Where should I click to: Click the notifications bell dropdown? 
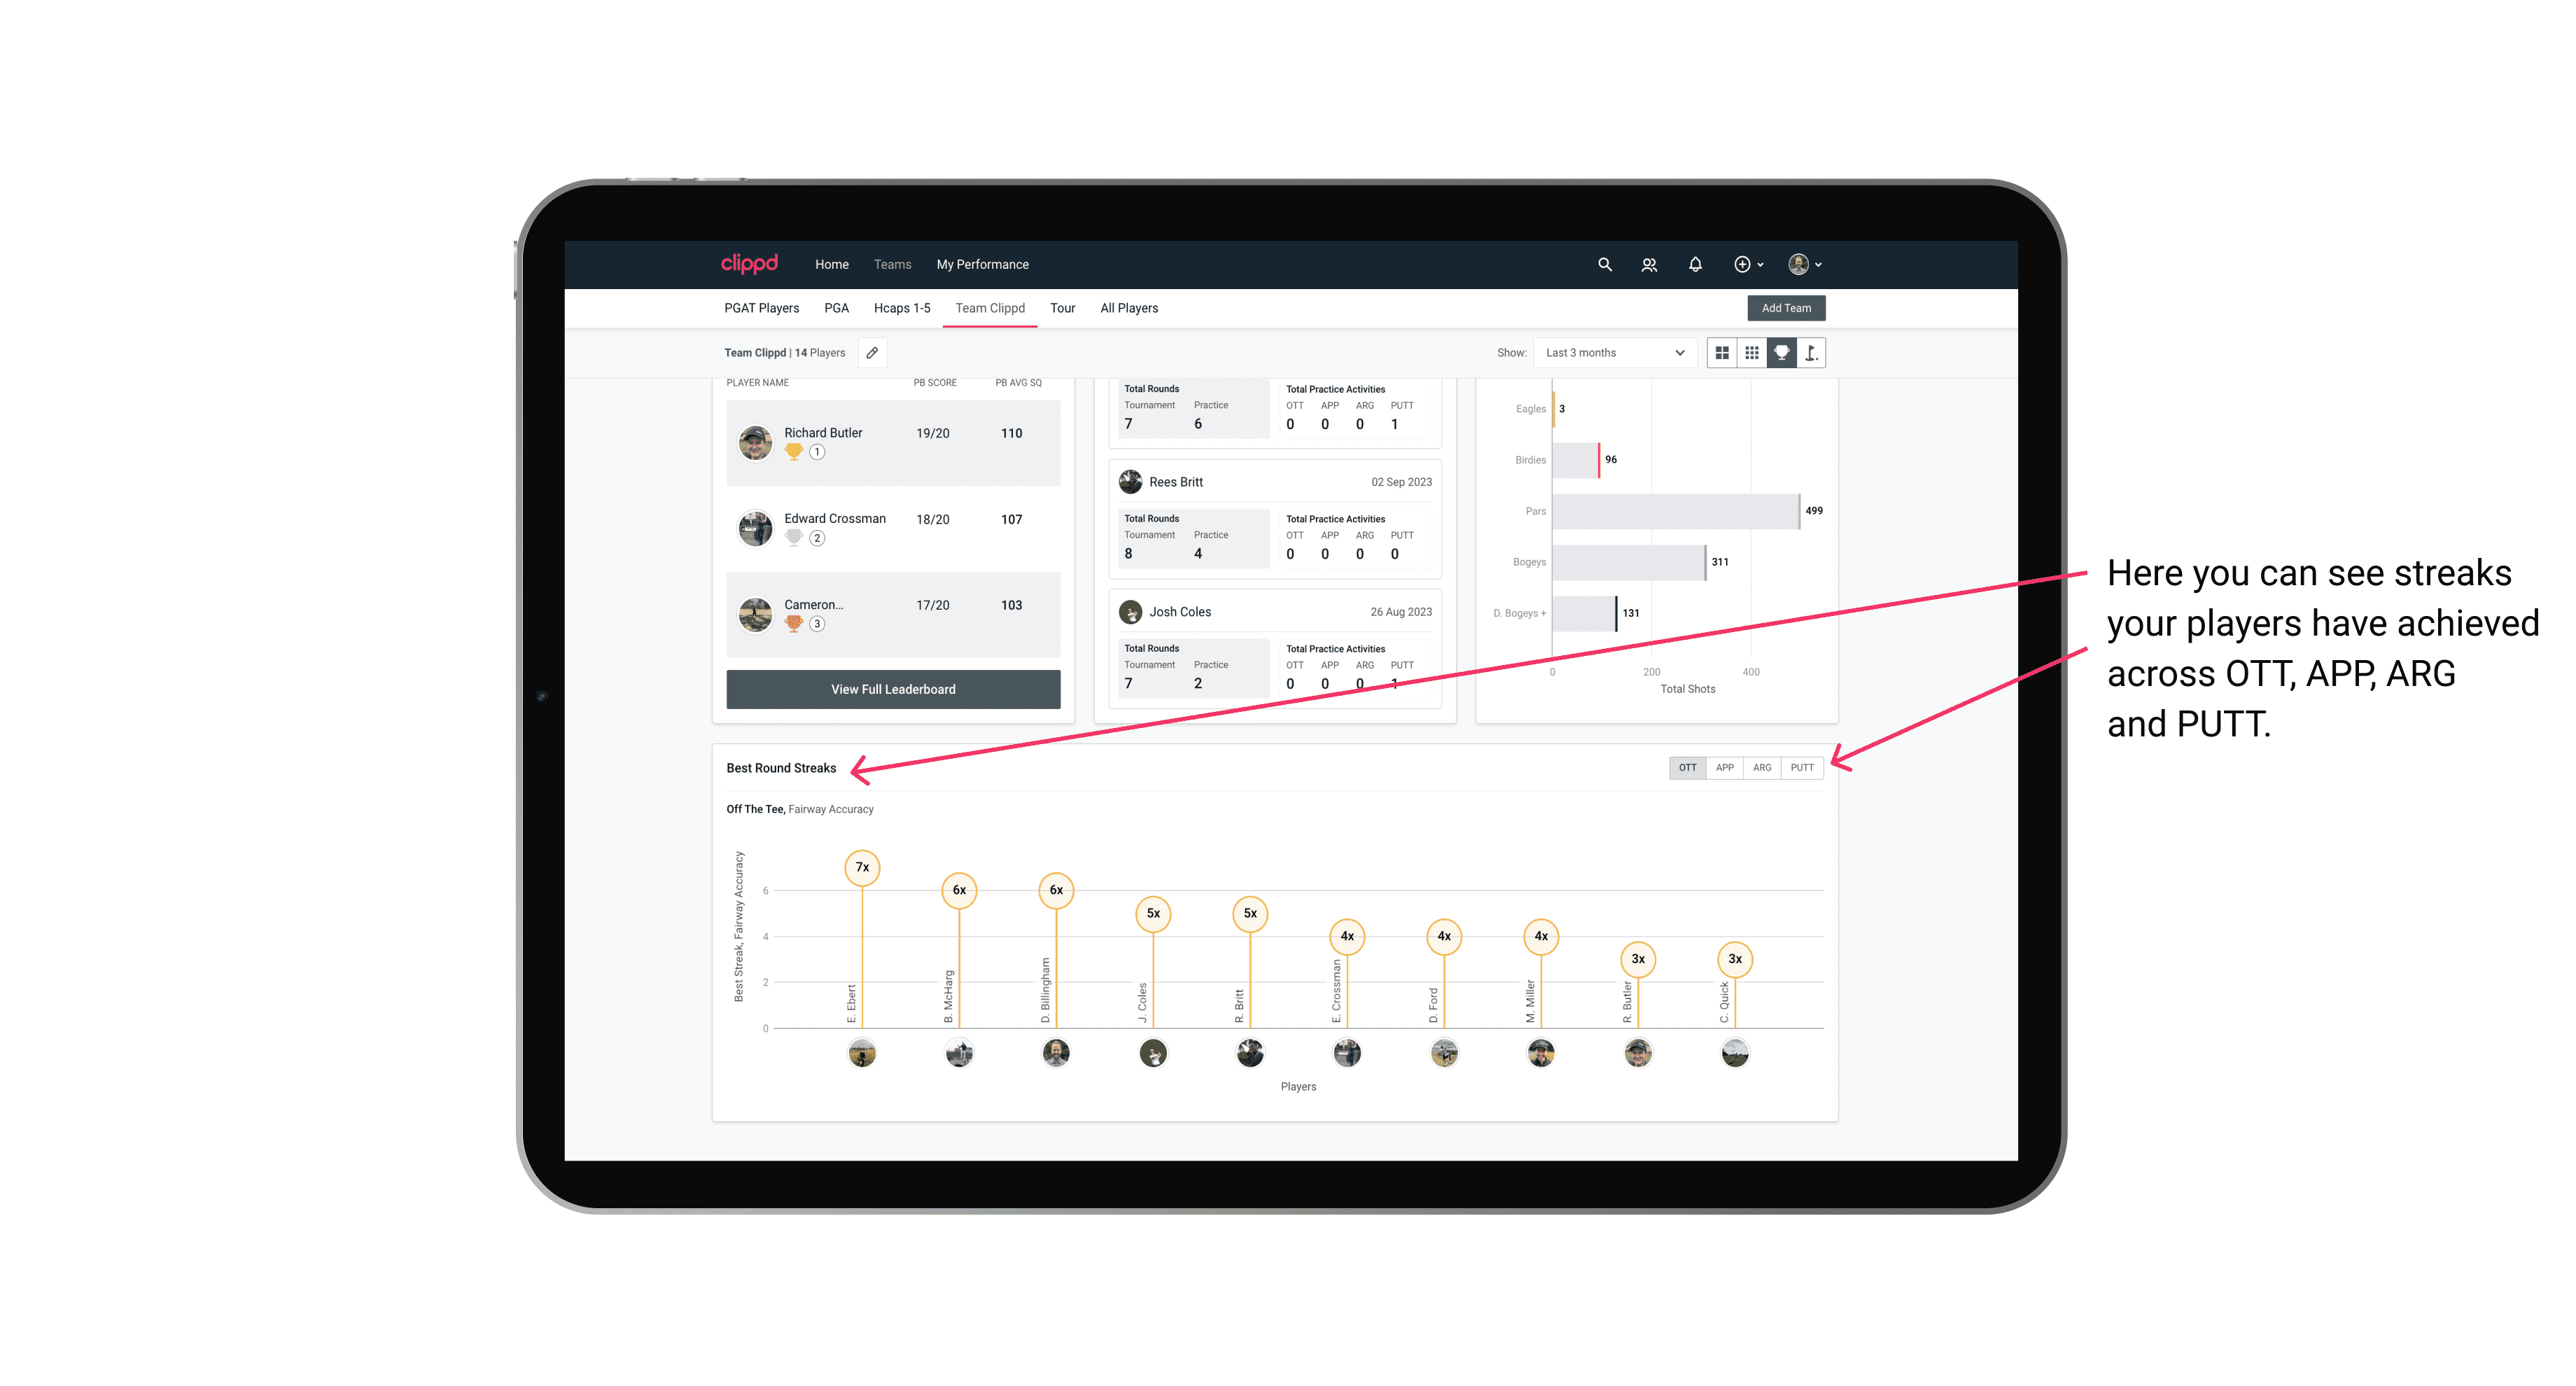[x=1694, y=265]
